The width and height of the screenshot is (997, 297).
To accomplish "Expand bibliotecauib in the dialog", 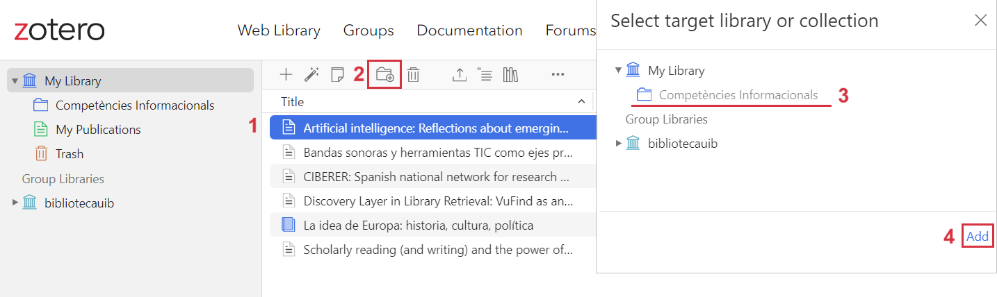I will tap(618, 144).
